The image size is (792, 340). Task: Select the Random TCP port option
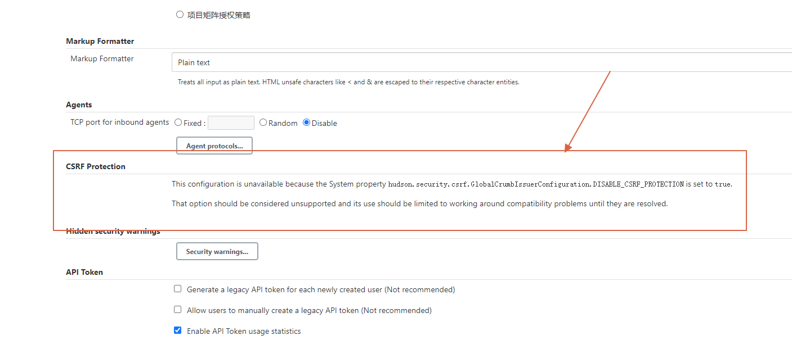263,123
